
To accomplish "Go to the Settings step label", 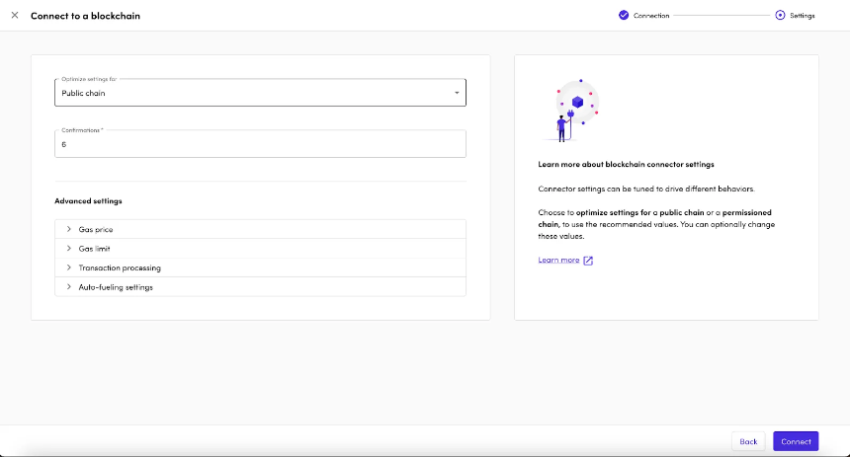I will point(803,16).
